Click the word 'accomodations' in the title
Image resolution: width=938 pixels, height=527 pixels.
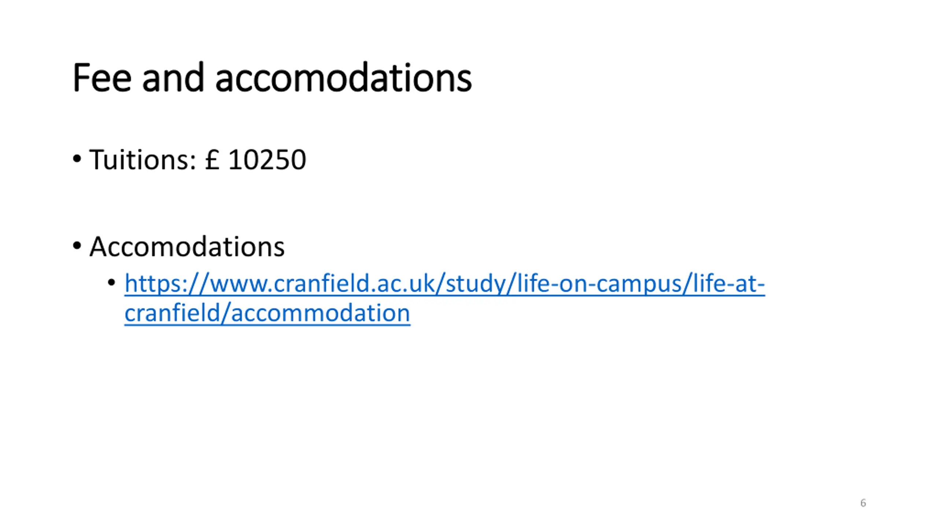tap(343, 78)
